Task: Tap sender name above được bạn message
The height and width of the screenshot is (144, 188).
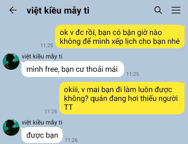Action: coord(42,122)
